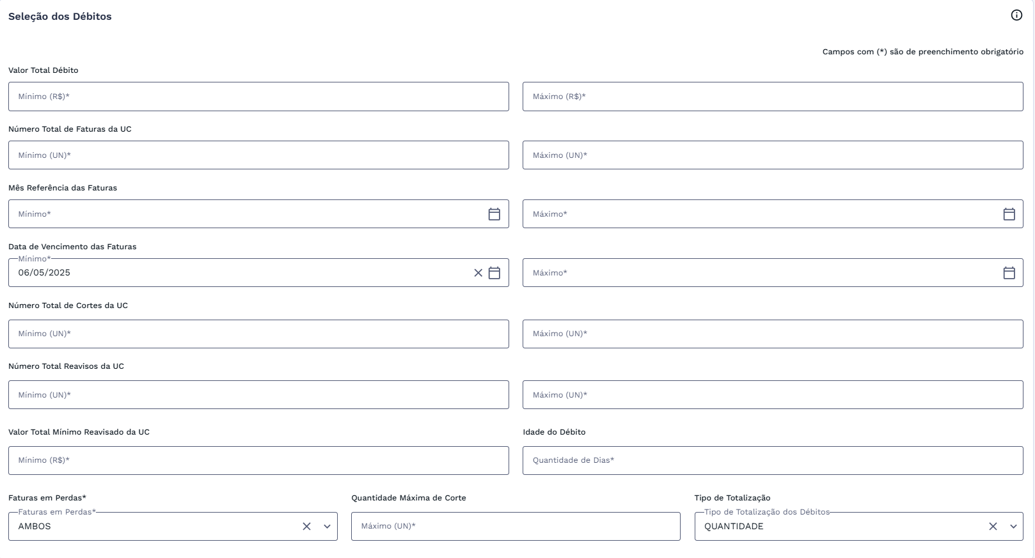Focus the Valor Total Mínimo Reavisado field
Viewport: 1035px width, 558px height.
tap(258, 460)
